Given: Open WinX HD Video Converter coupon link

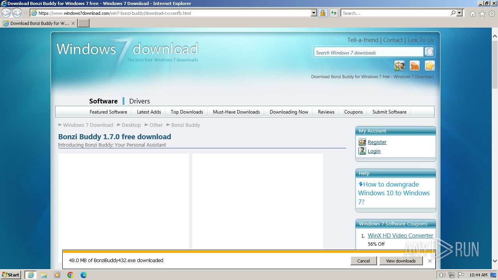Looking at the screenshot, I should pyautogui.click(x=400, y=236).
